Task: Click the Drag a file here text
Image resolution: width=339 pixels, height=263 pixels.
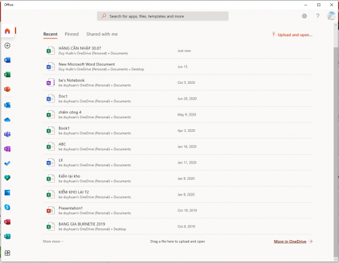Action: pyautogui.click(x=178, y=241)
